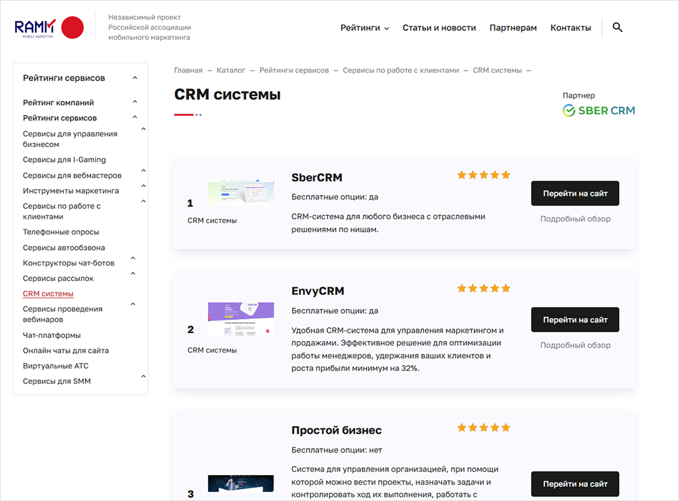Open the Sber CRM partner logo
Viewport: 679px width, 501px height.
[x=599, y=110]
